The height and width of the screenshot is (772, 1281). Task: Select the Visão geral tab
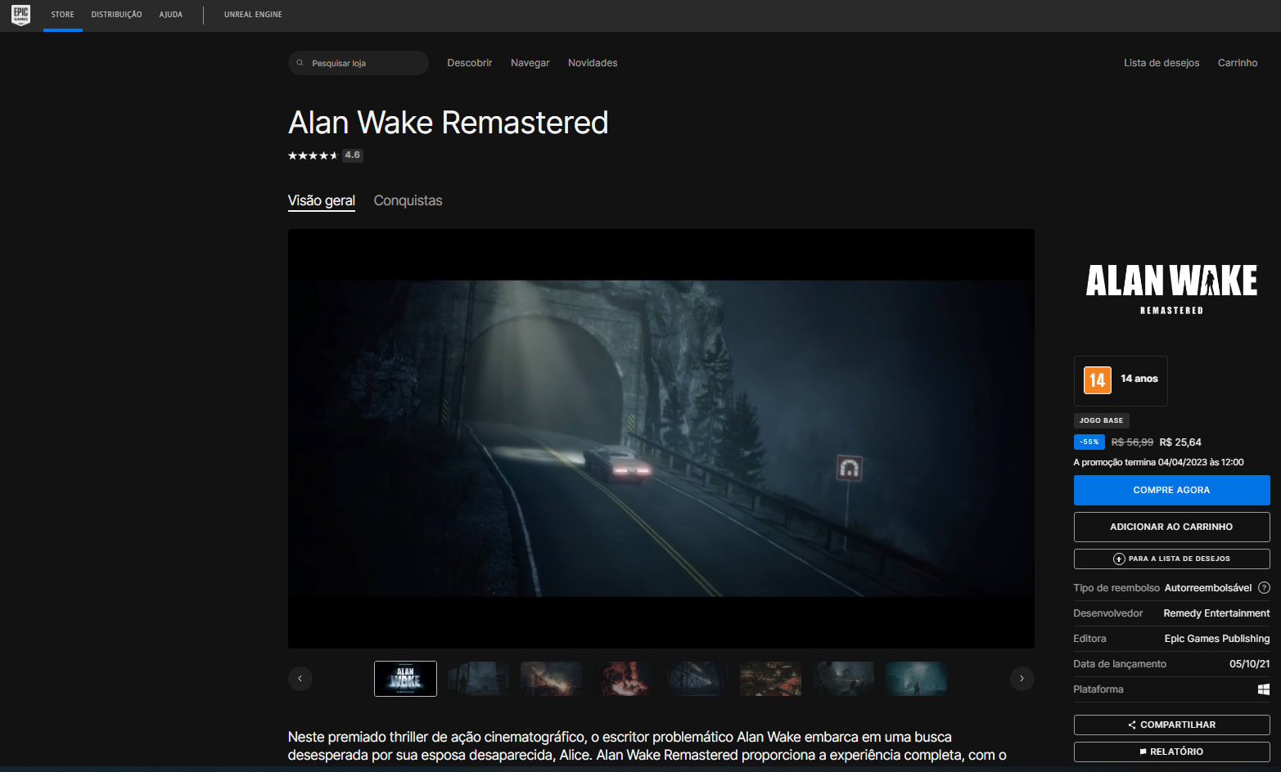pos(322,200)
